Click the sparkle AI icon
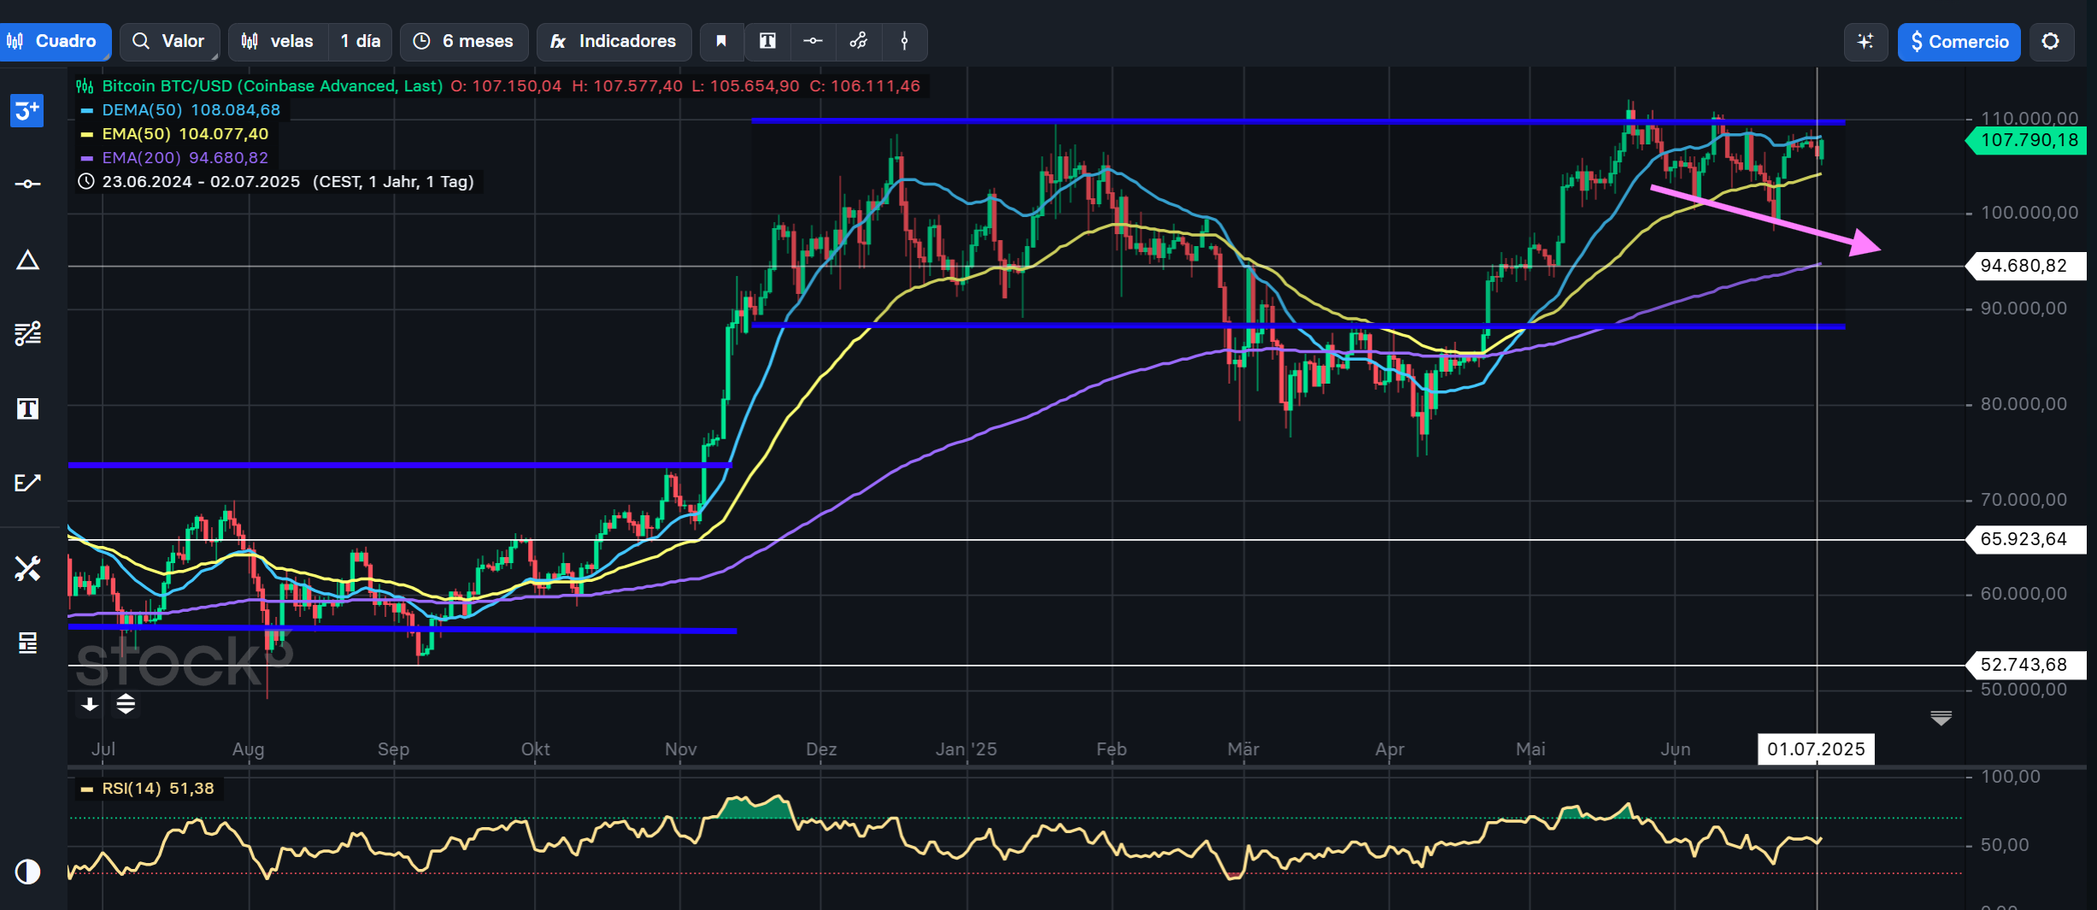This screenshot has width=2097, height=910. tap(1865, 42)
